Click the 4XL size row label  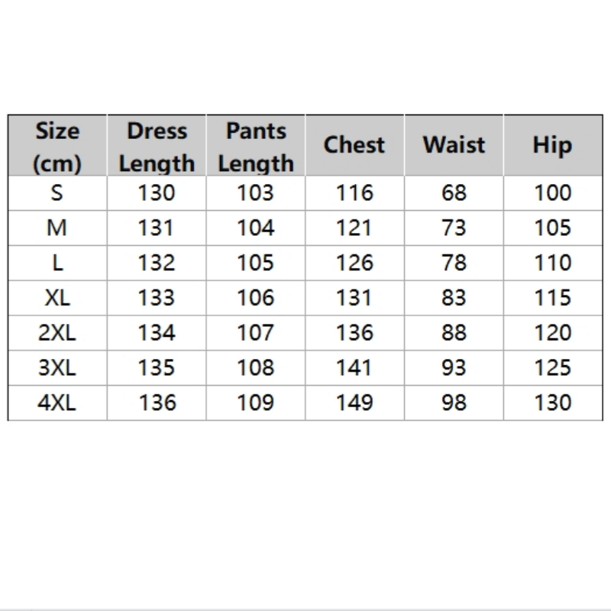[57, 402]
